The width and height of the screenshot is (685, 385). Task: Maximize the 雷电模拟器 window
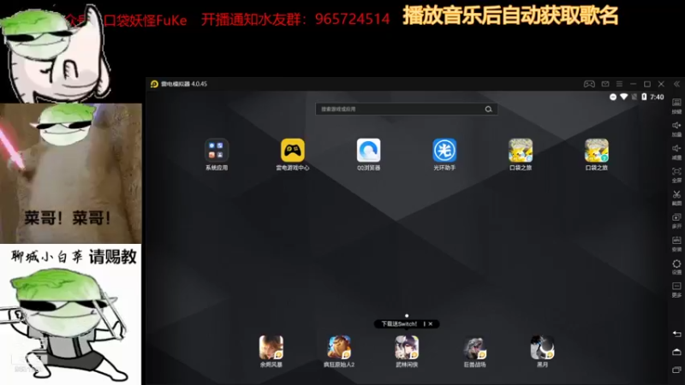[x=647, y=84]
